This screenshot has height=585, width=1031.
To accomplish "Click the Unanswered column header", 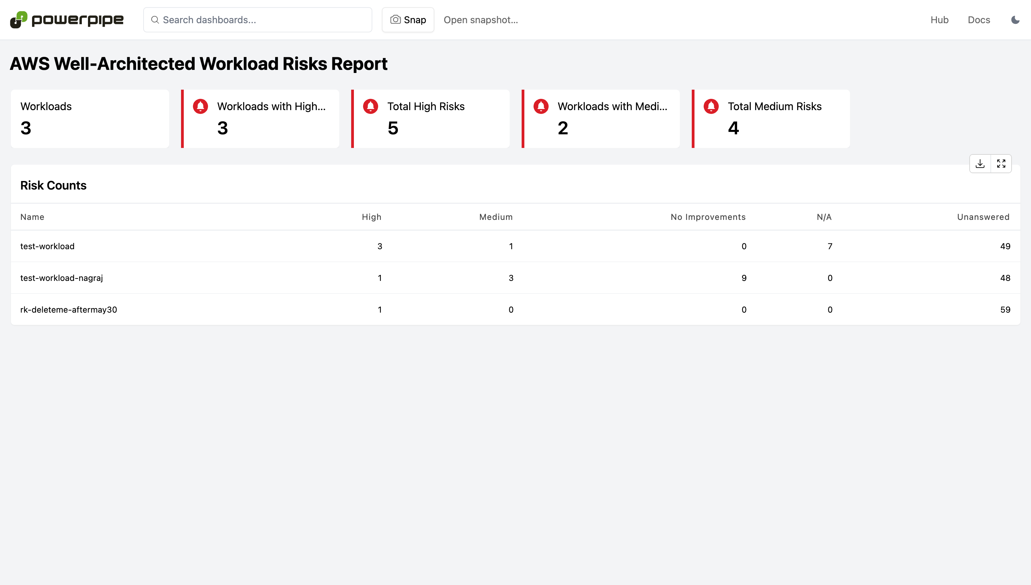I will click(x=983, y=217).
